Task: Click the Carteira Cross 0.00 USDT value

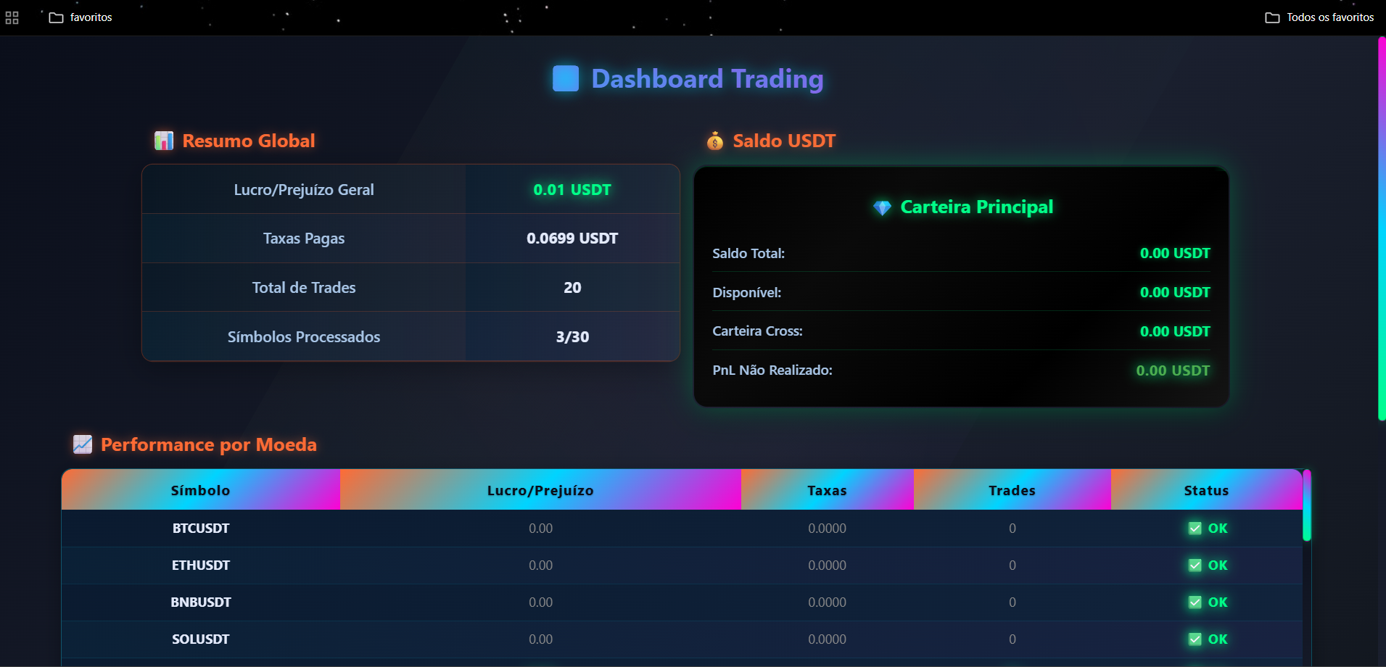Action: [x=1175, y=332]
